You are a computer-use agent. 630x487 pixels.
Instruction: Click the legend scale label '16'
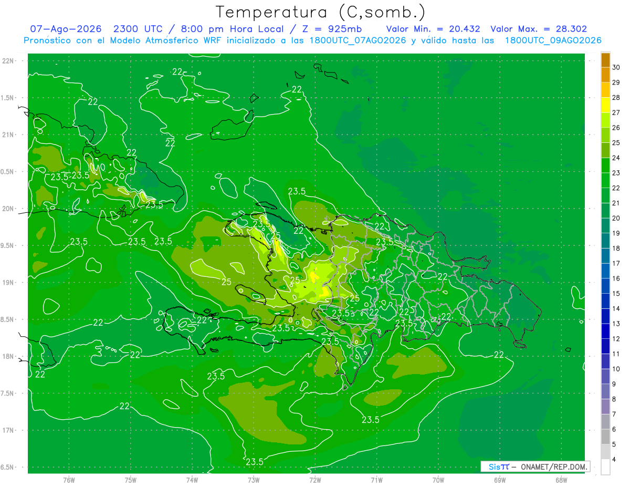pos(616,278)
